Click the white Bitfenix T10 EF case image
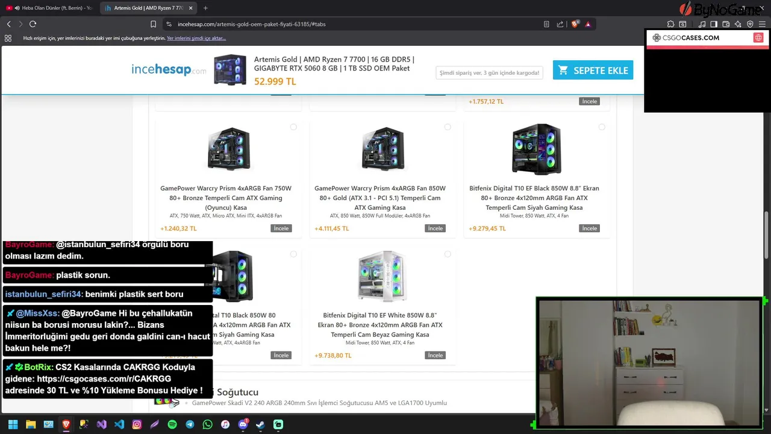Viewport: 771px width, 434px height. point(382,276)
